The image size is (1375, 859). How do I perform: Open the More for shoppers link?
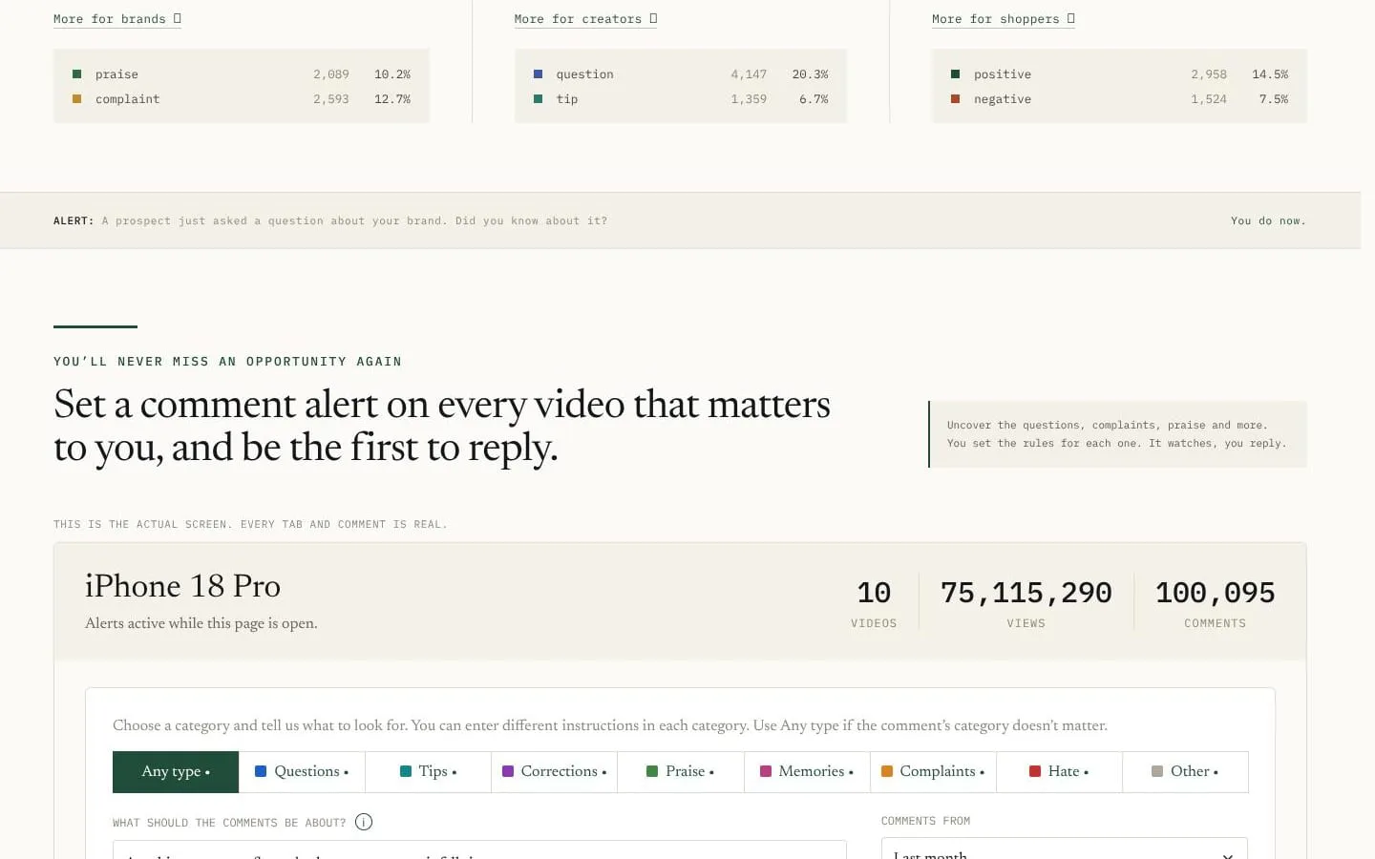(x=1004, y=19)
